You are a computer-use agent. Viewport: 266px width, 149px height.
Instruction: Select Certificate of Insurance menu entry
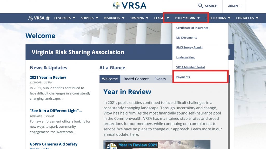192,28
